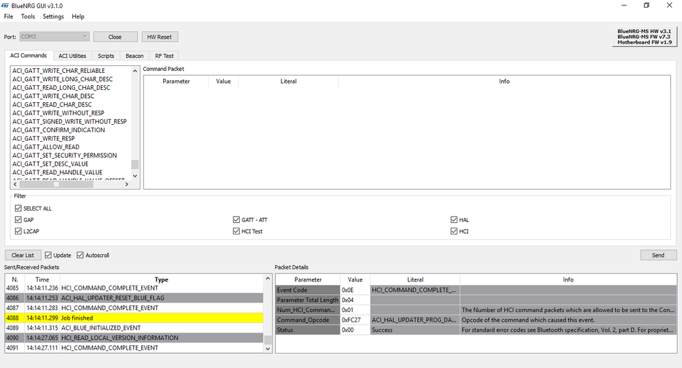Open the COM3 port dropdown
The height and width of the screenshot is (368, 682).
click(55, 37)
